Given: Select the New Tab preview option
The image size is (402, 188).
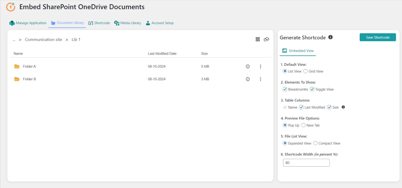Looking at the screenshot, I should 303,125.
